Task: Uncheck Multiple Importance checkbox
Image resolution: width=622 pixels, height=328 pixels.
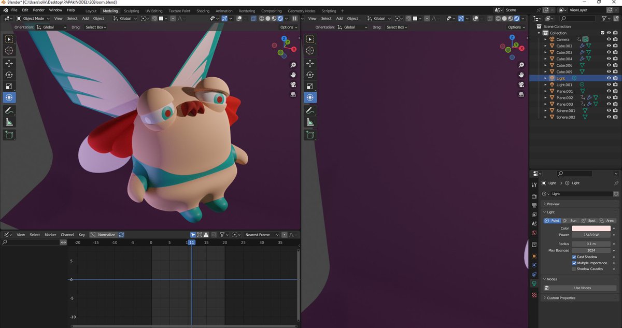Action: click(x=574, y=263)
